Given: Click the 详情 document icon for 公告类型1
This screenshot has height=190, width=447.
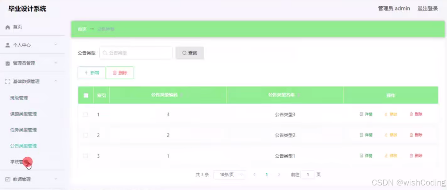Looking at the screenshot, I should click(361, 156).
